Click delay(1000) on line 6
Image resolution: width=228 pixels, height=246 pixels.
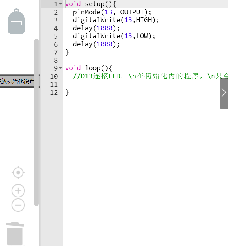96,44
